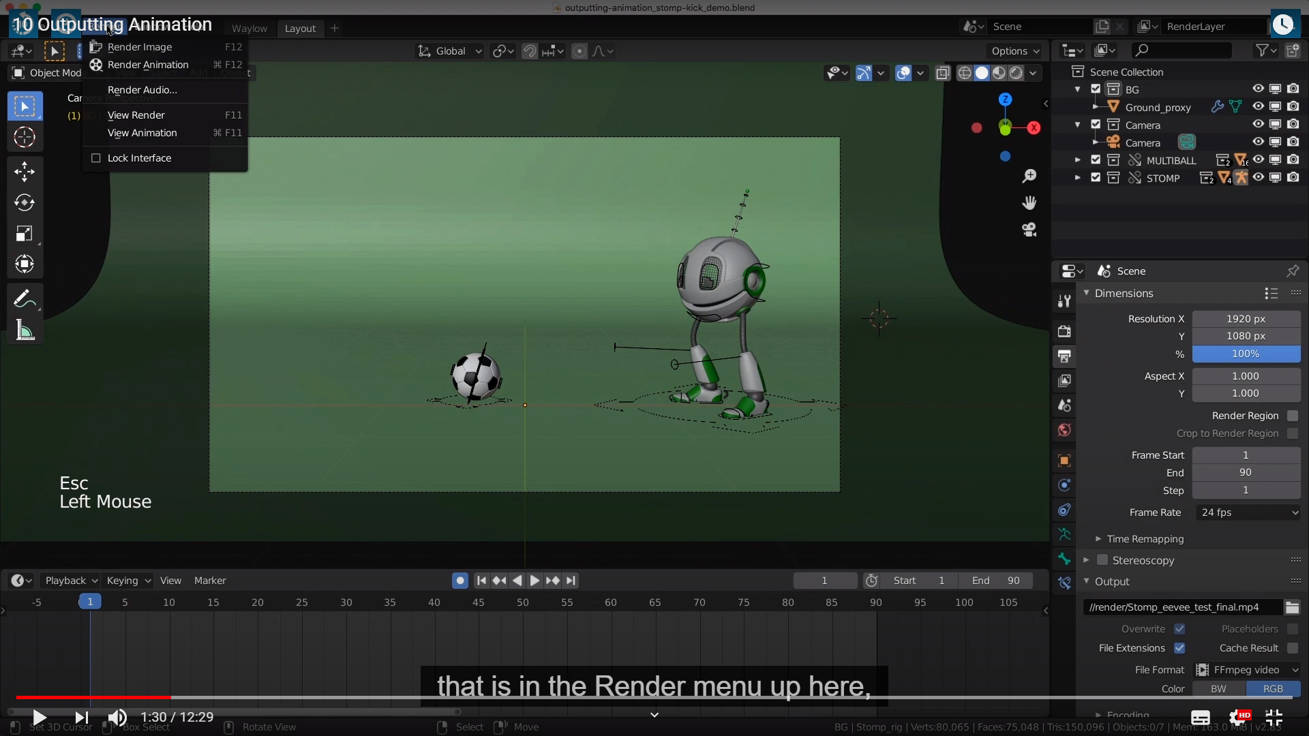
Task: Click the 3D Cursor tool icon
Action: pos(25,137)
